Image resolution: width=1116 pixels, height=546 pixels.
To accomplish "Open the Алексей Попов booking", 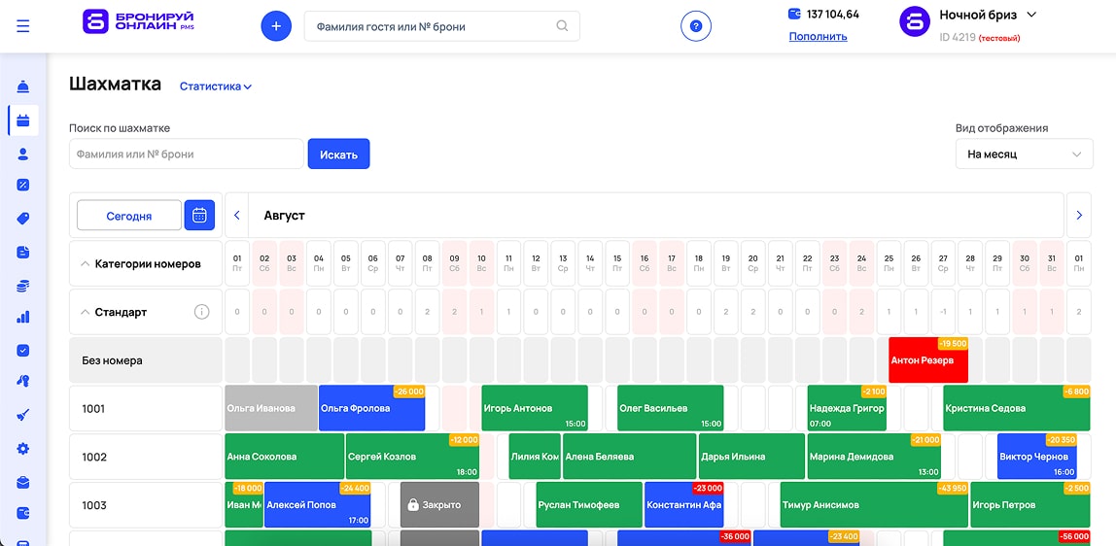I will [318, 505].
